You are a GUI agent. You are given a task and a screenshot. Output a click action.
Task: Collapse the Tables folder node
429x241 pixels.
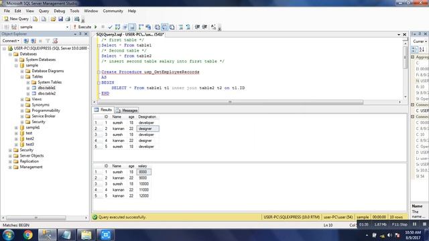point(22,77)
